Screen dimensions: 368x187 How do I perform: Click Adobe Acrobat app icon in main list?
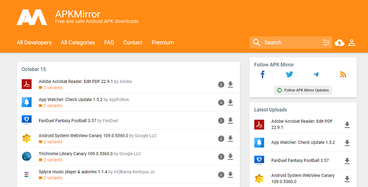26,84
